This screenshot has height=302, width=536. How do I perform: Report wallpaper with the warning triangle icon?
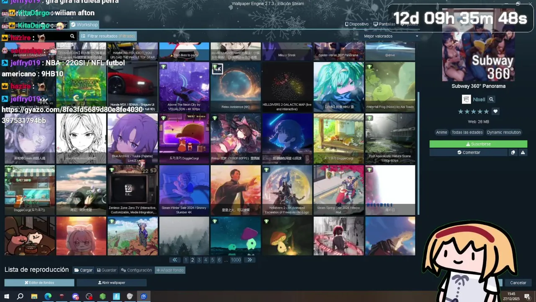pos(523,153)
